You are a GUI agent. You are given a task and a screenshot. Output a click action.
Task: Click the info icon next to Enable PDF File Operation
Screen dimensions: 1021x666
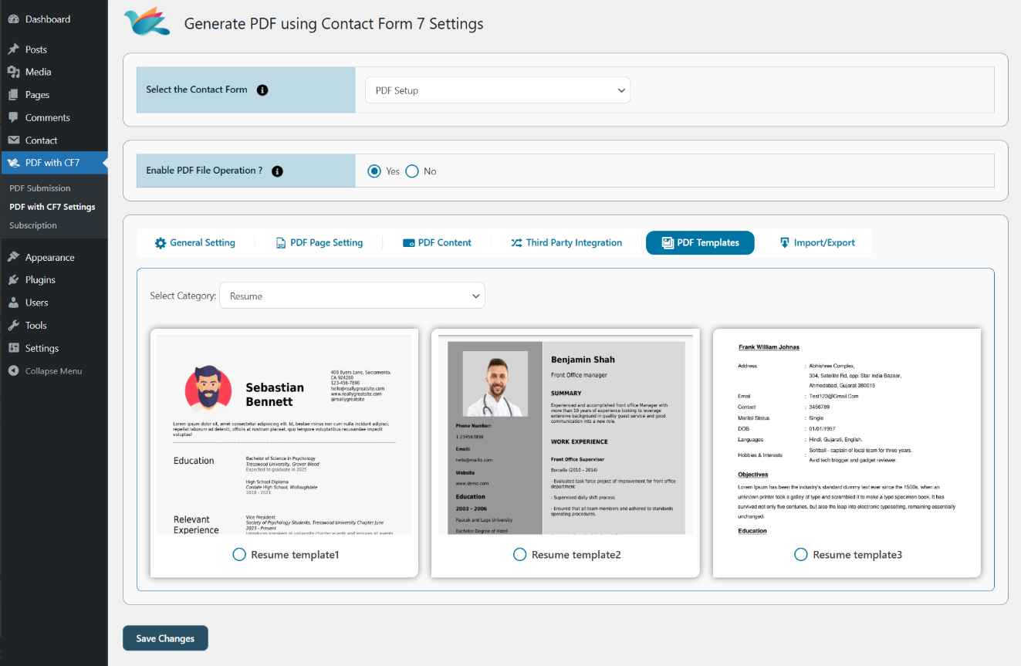[x=277, y=171]
